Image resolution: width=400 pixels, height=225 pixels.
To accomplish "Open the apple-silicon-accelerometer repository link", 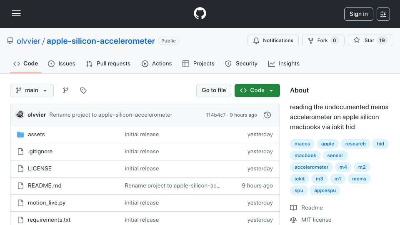I will pyautogui.click(x=100, y=41).
